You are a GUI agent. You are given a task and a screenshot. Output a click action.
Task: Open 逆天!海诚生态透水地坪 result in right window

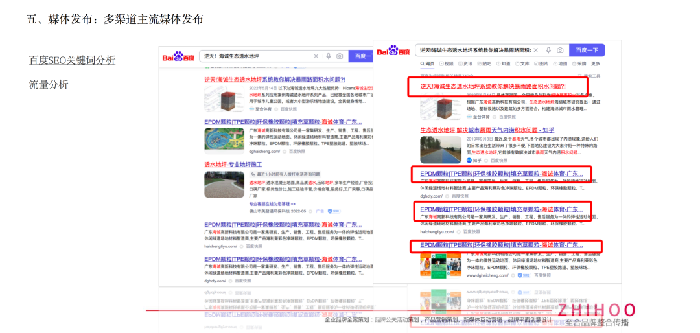493,86
